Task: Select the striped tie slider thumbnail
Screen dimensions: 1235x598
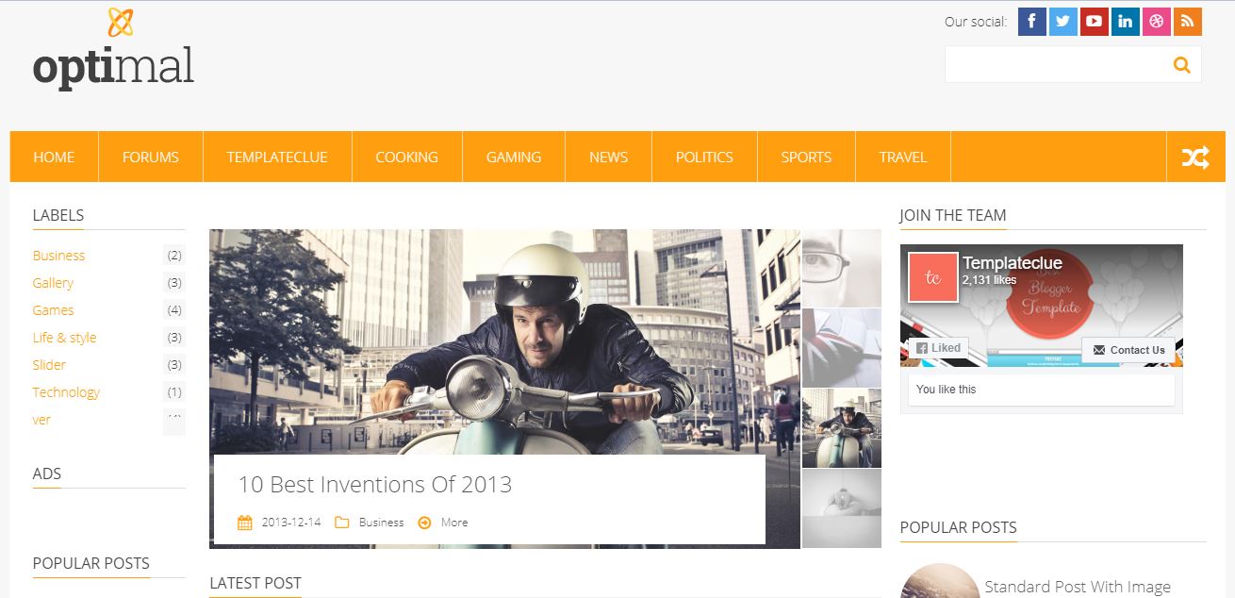Action: (842, 348)
